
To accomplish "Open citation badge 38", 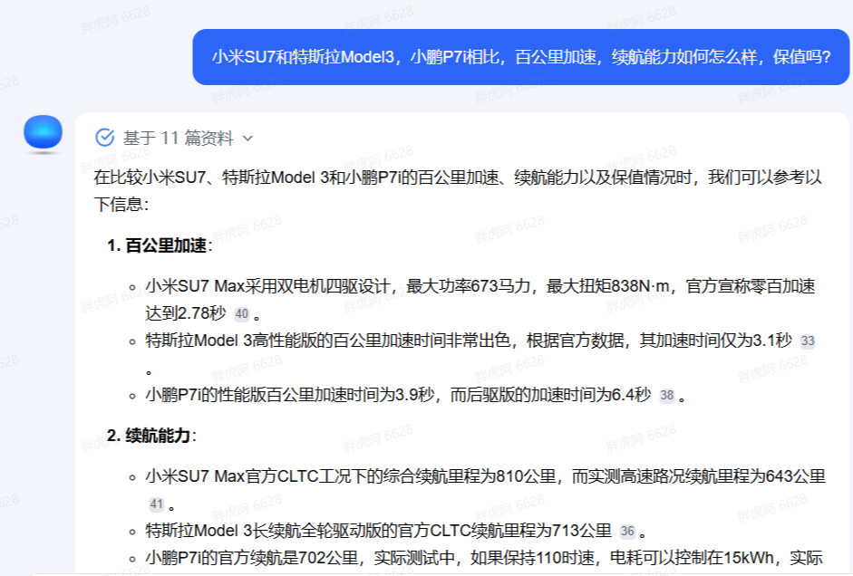I will coord(667,396).
